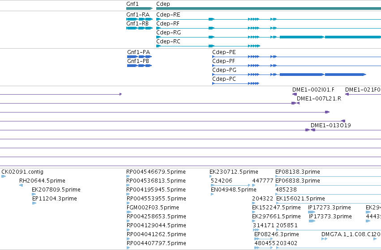381x250 pixels.
Task: Open EST RP004546679.5prime
Action: click(x=156, y=172)
